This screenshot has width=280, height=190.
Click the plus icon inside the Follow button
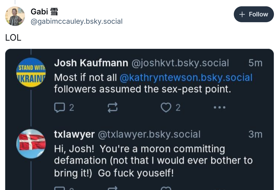[242, 14]
